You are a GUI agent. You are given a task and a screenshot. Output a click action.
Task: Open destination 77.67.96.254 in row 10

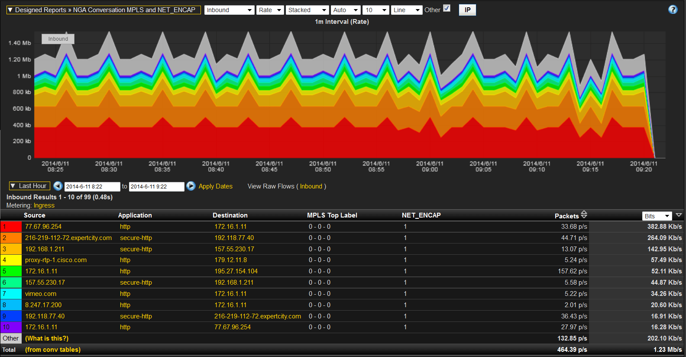point(233,327)
